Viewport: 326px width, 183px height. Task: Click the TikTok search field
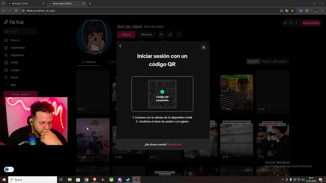tap(21, 31)
